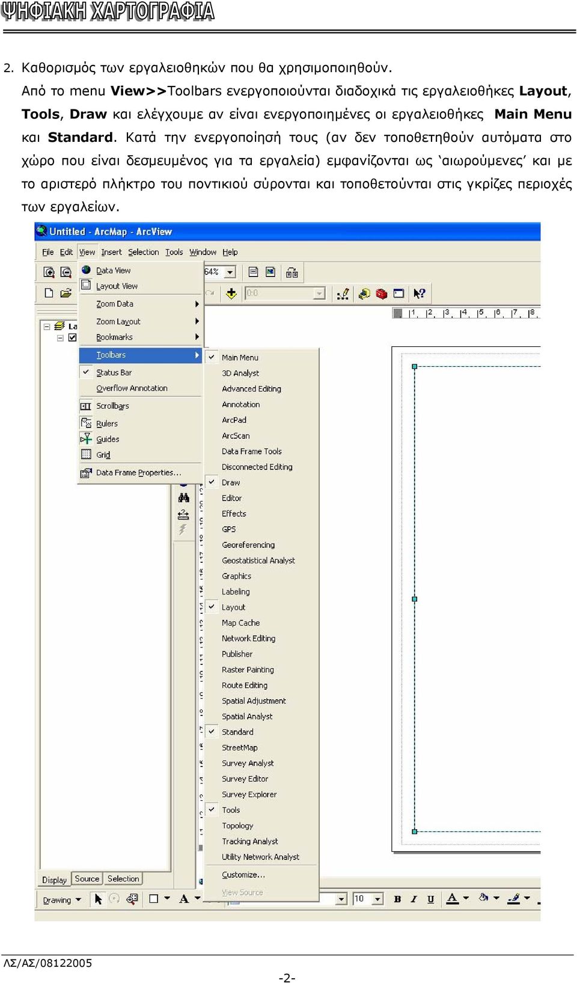Click the Toggle Draft Mode icon
Viewport: 577px width, 983px height.
pyautogui.click(x=254, y=272)
